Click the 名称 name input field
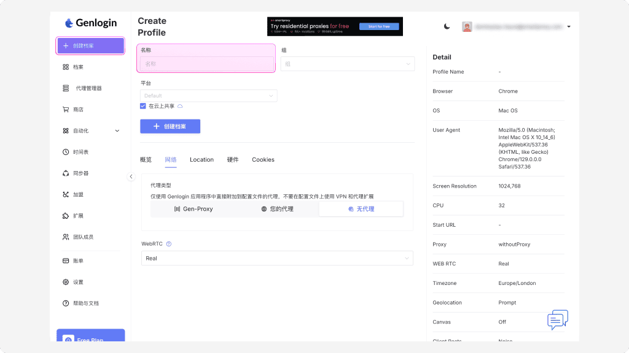Viewport: 629px width, 353px height. (x=206, y=64)
